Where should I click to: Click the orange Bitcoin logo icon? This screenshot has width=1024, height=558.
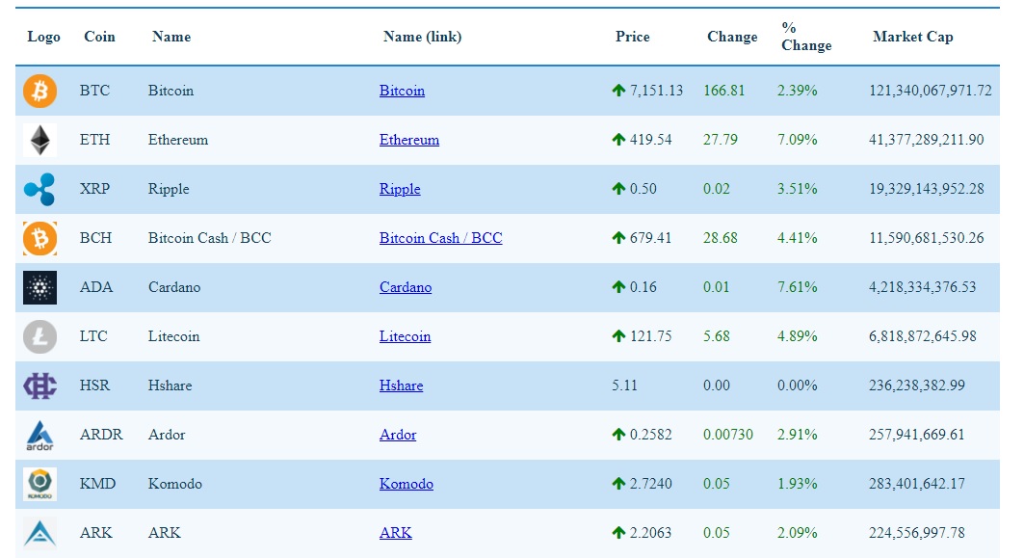pyautogui.click(x=39, y=91)
